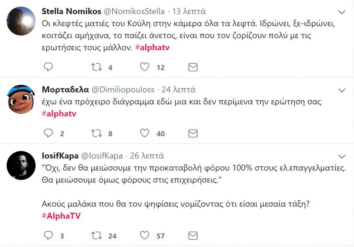Retweet the Μορταδελα tweet
The height and width of the screenshot is (247, 354).
coord(96,133)
